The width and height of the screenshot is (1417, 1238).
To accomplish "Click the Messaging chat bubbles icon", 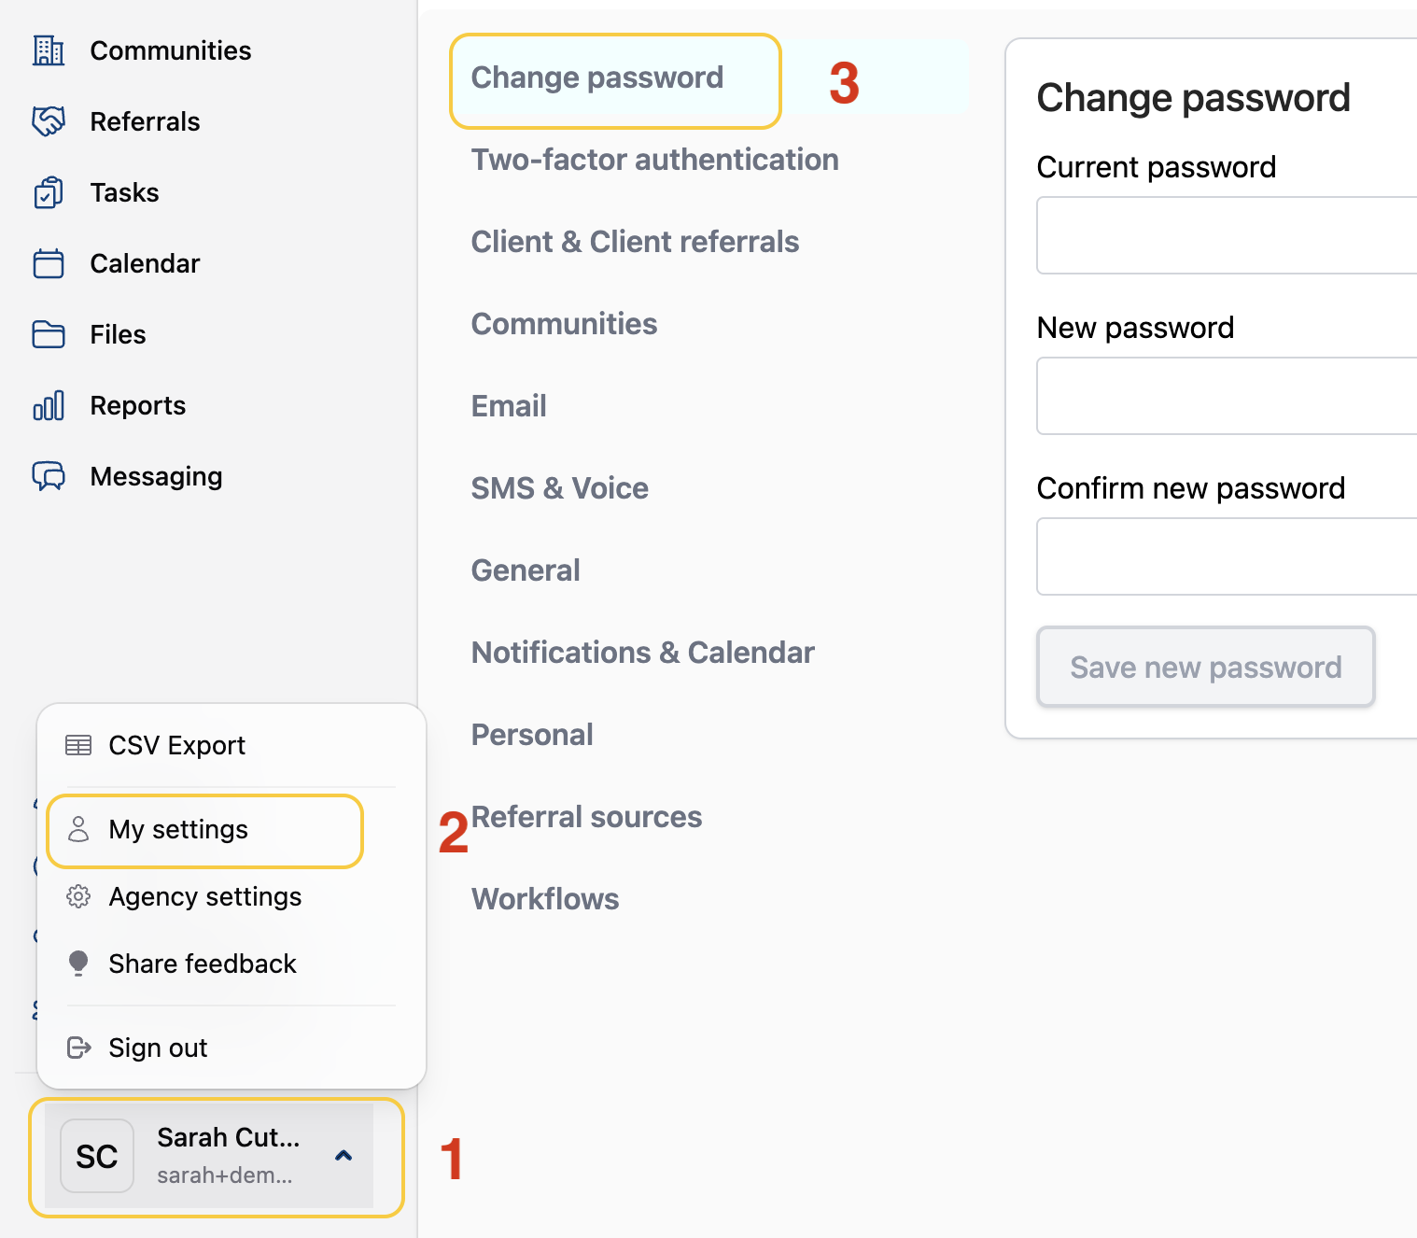I will [49, 476].
